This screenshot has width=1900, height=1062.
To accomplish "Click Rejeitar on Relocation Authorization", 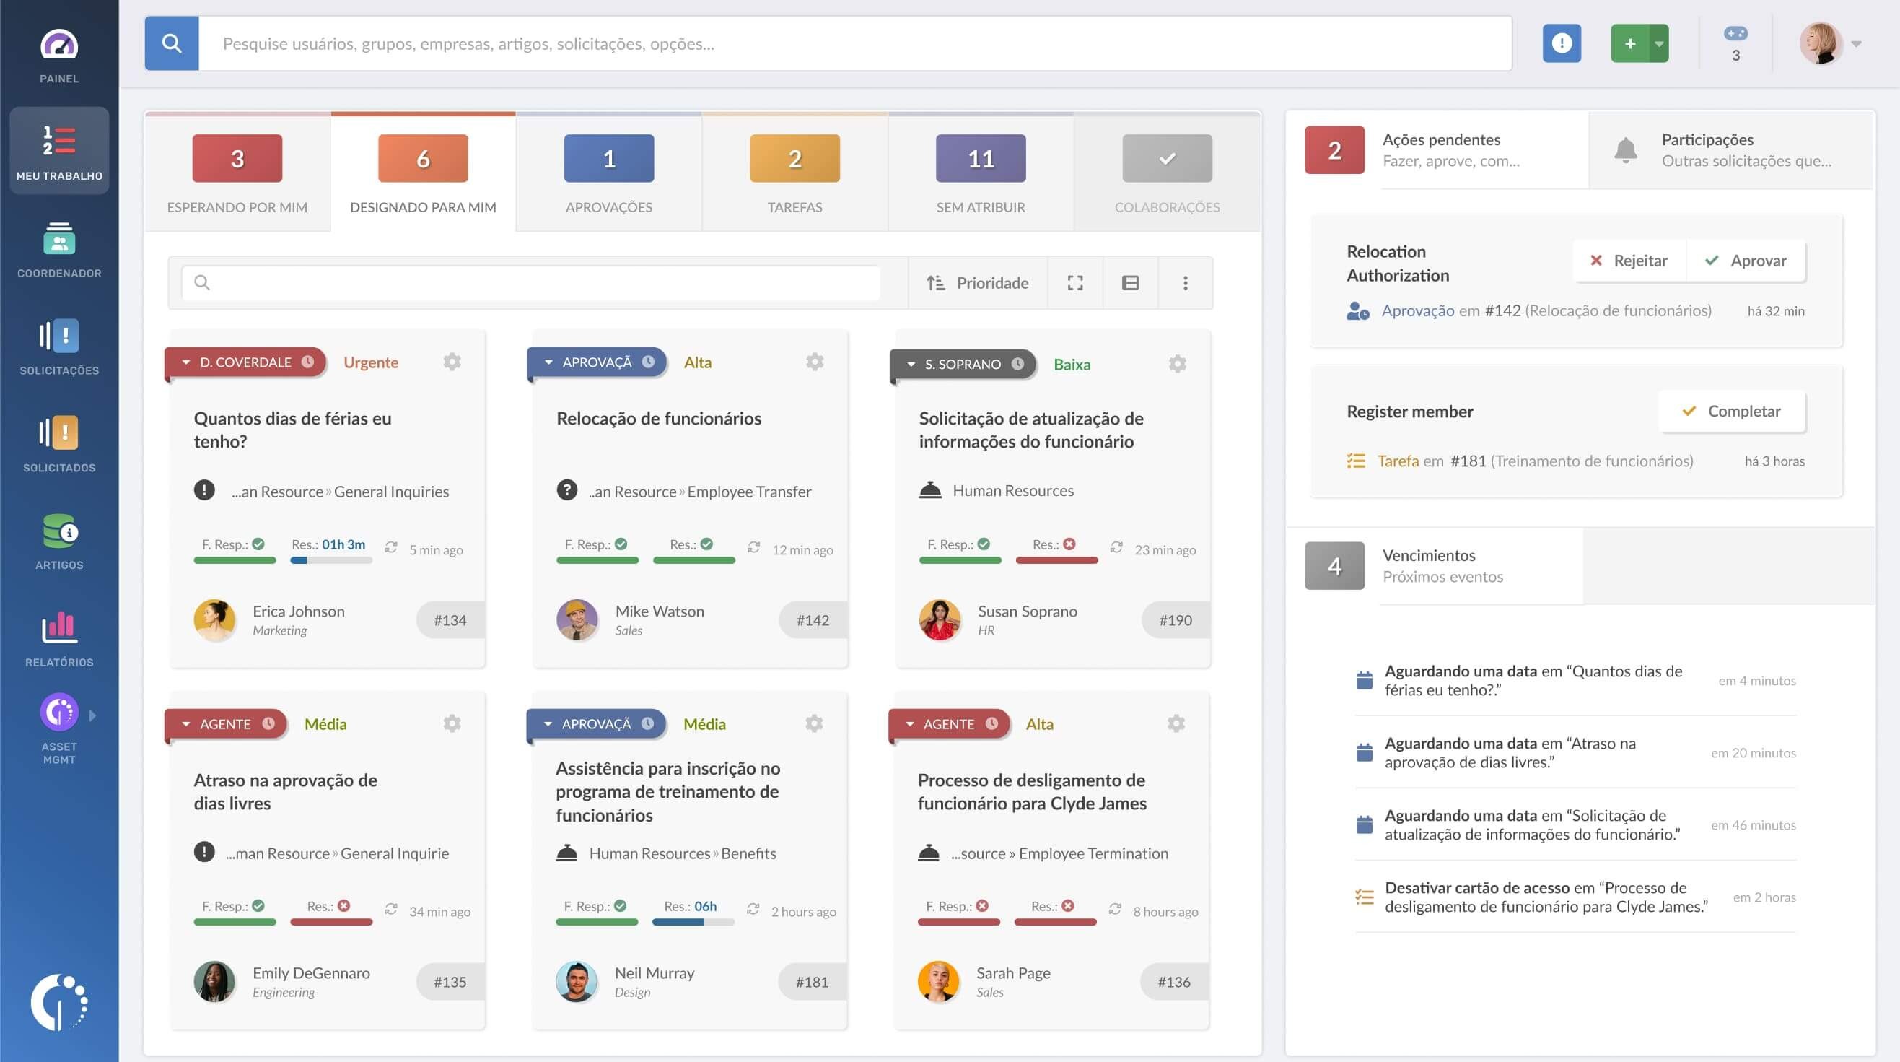I will tap(1629, 261).
